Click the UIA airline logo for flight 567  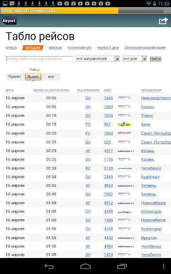click(124, 125)
